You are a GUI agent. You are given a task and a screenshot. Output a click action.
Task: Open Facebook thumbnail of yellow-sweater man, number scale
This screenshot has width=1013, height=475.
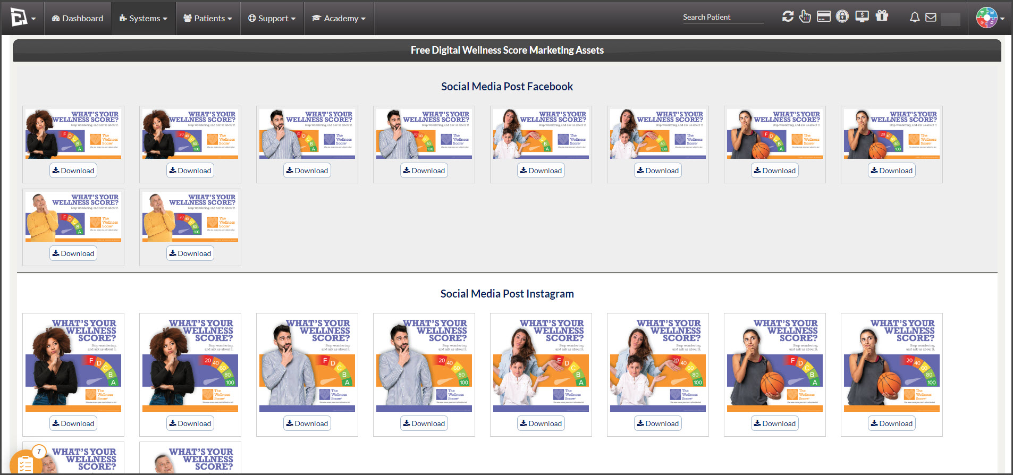[190, 217]
